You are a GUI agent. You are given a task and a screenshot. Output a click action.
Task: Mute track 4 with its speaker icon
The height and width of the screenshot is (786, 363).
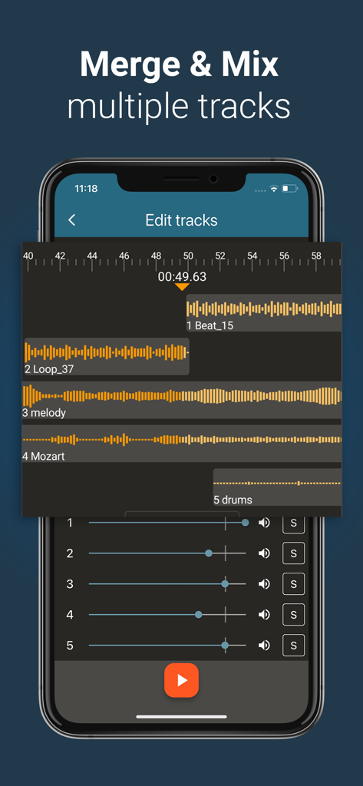point(264,615)
